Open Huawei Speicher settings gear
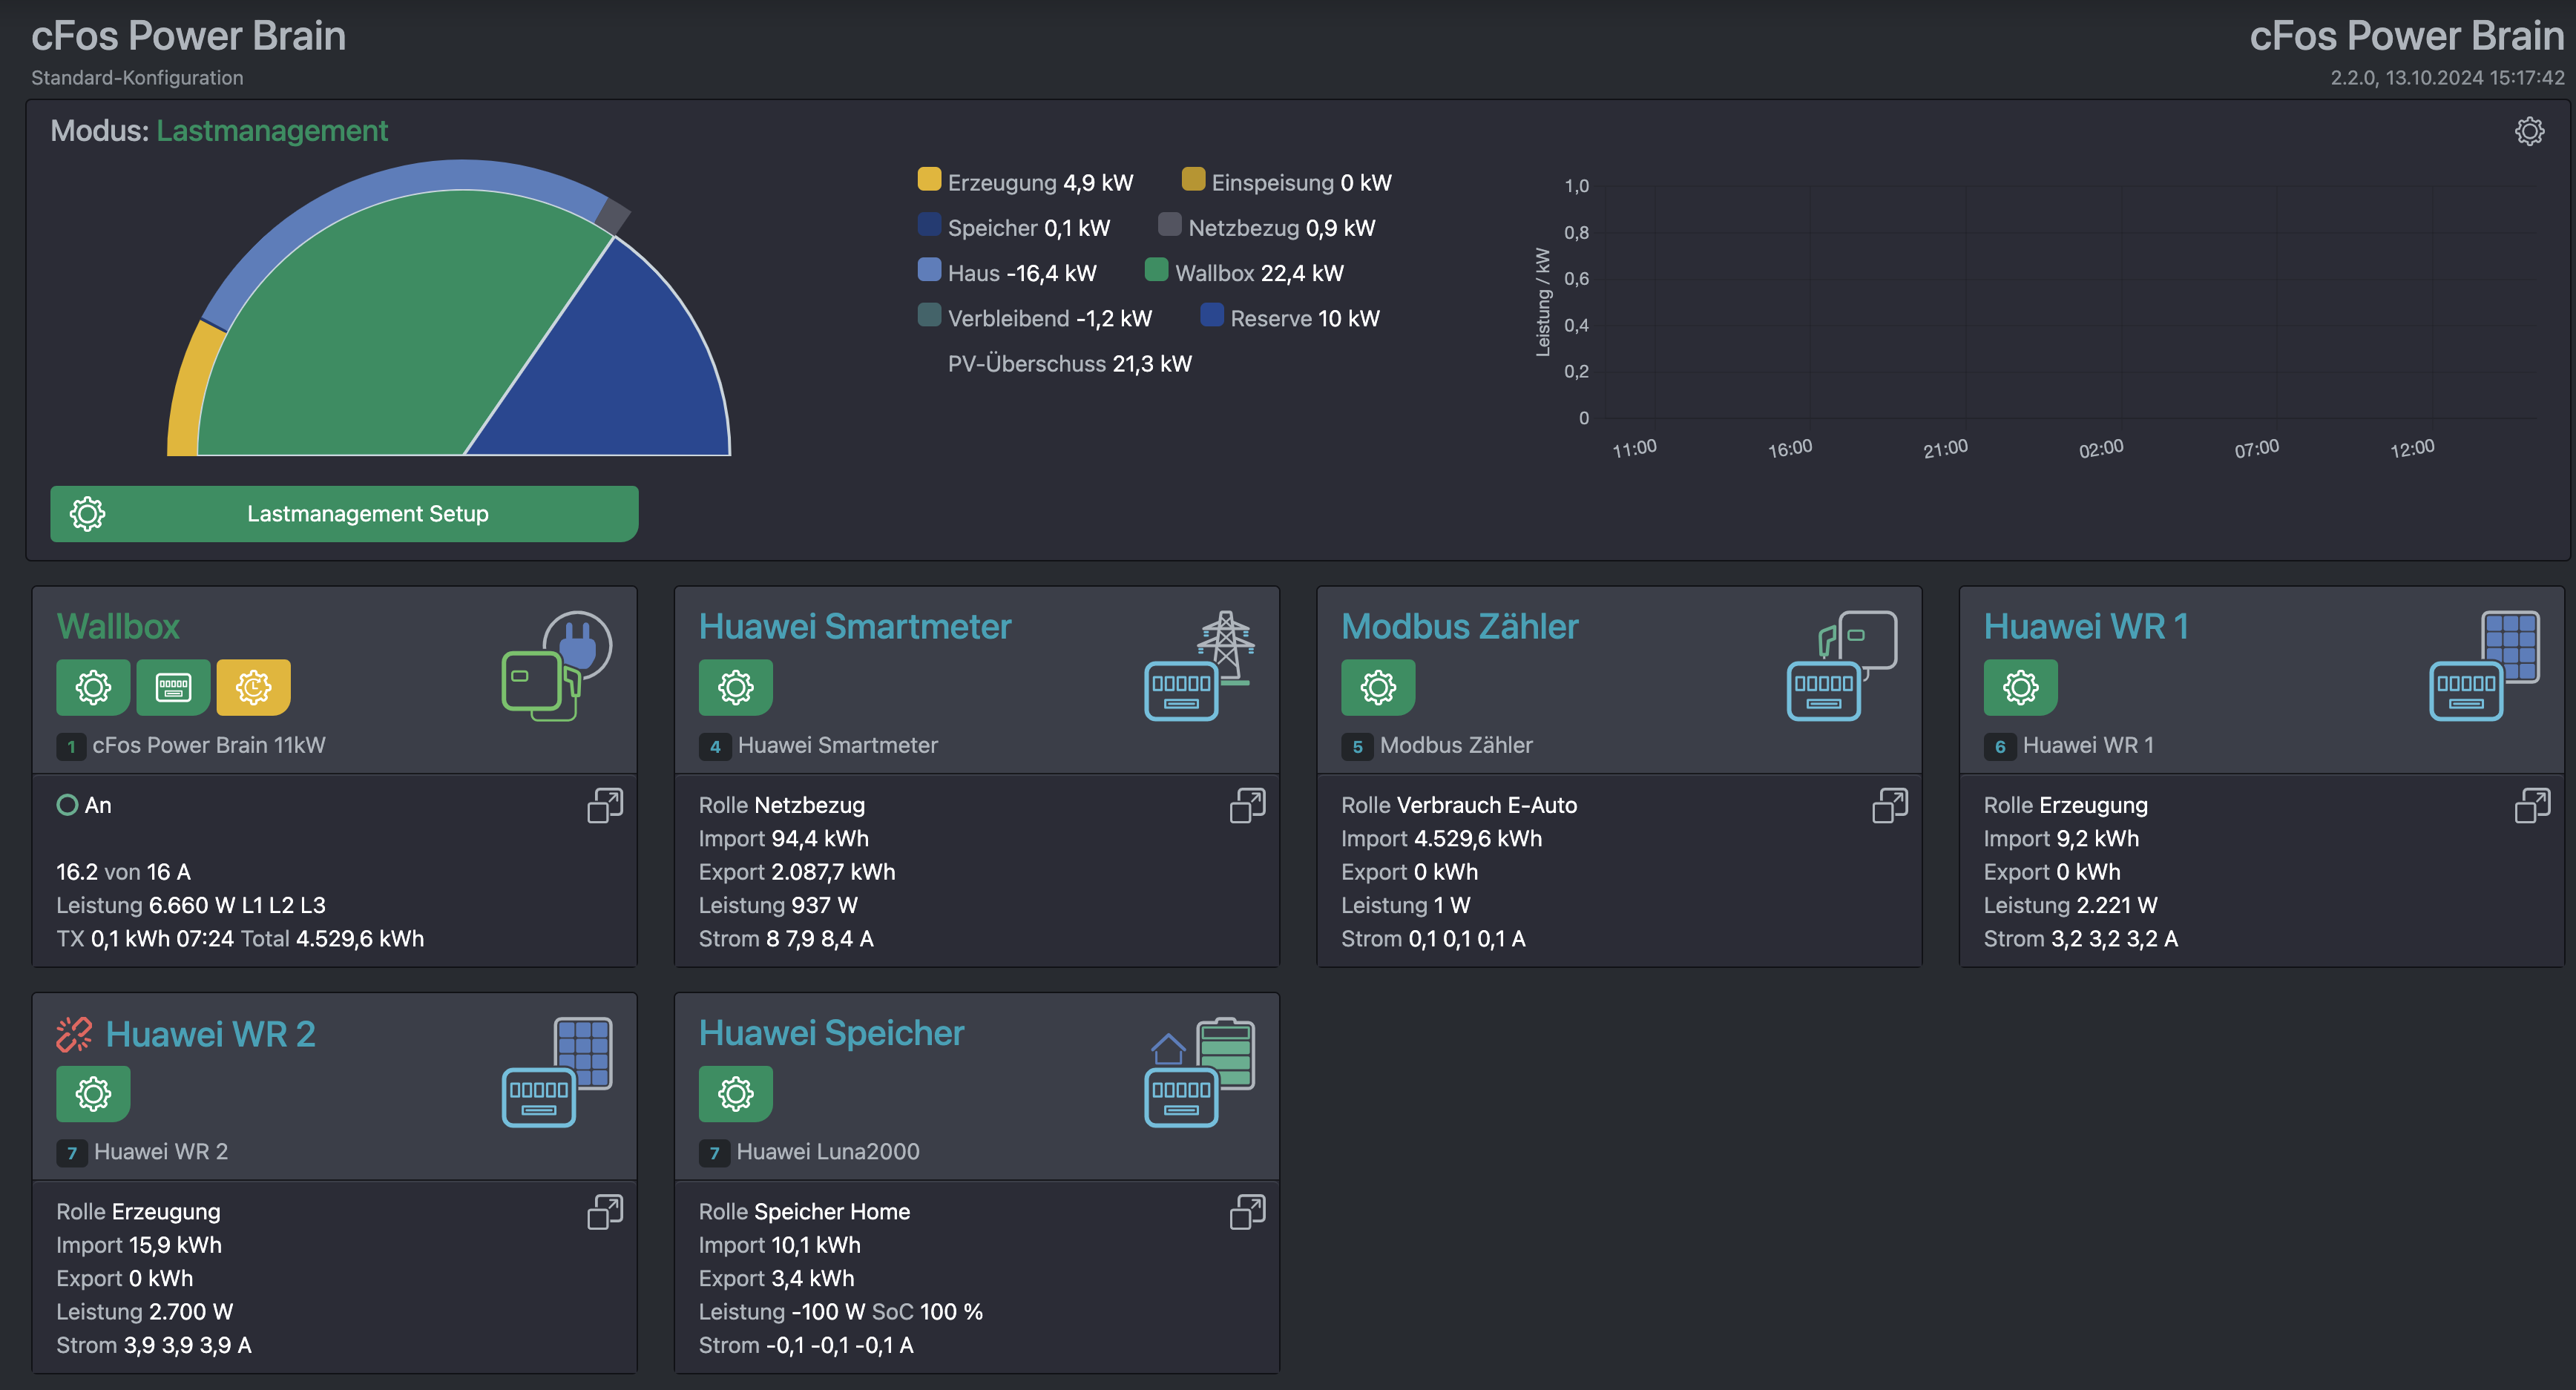Viewport: 2576px width, 1390px height. (x=735, y=1093)
